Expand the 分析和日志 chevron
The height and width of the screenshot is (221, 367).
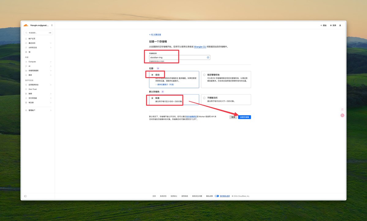(x=51, y=47)
